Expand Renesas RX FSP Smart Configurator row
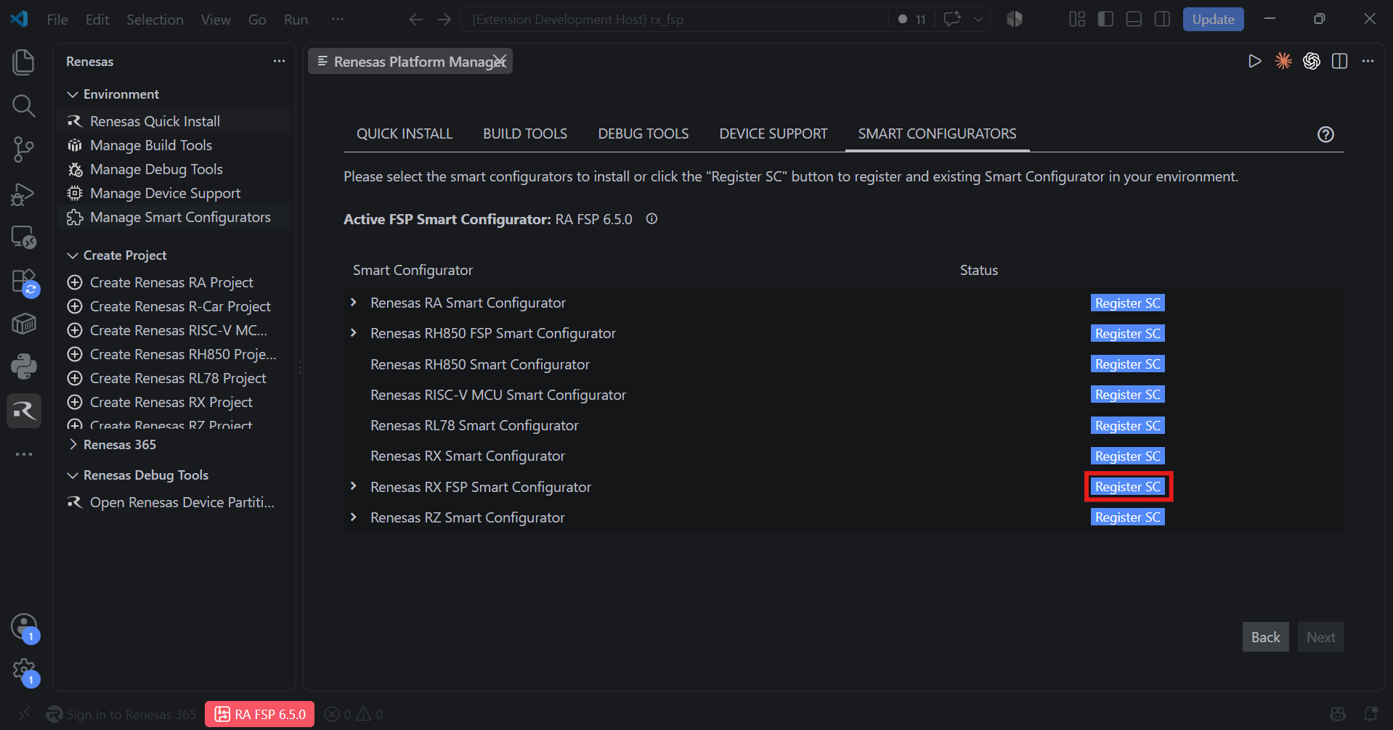The height and width of the screenshot is (730, 1393). coord(354,486)
